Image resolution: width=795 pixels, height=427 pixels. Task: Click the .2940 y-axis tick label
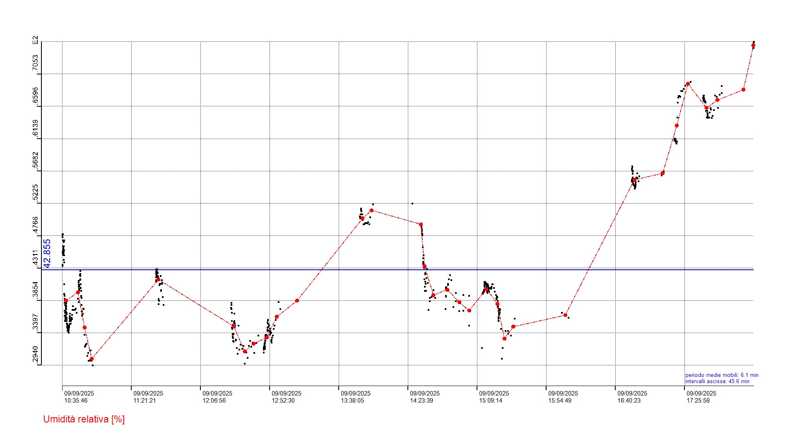[x=36, y=355]
